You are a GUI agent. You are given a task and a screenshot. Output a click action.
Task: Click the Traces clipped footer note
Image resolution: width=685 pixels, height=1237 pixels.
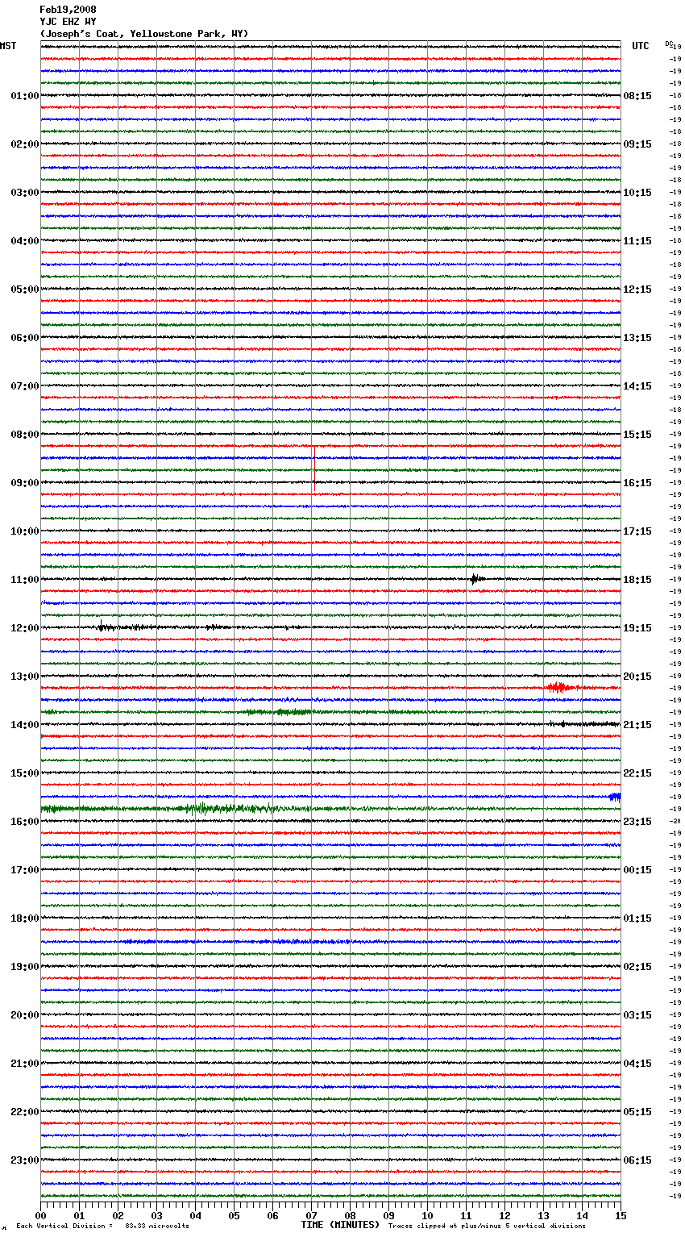[x=487, y=1226]
